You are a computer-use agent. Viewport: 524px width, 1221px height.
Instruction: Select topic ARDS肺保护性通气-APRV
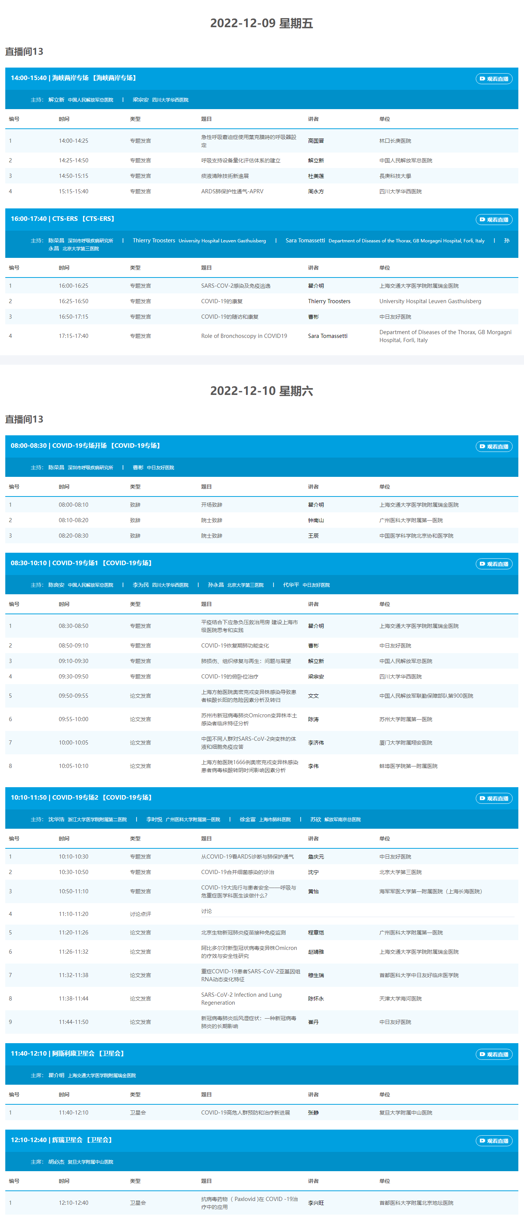pos(232,192)
